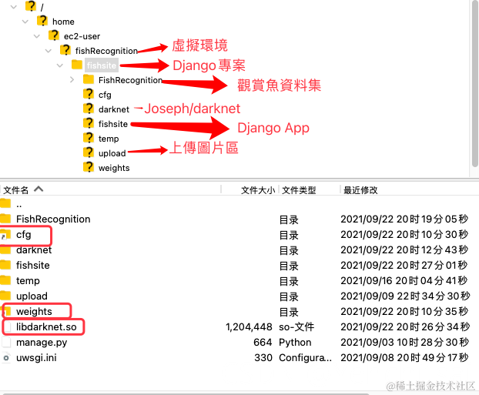The image size is (479, 395).
Task: Sort by 文件名 column header
Action: pos(16,190)
